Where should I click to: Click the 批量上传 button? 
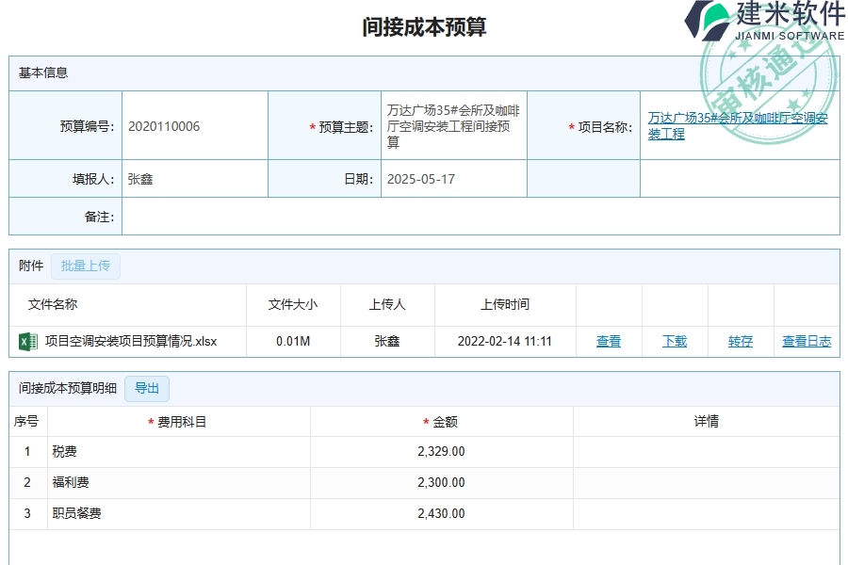coord(86,266)
